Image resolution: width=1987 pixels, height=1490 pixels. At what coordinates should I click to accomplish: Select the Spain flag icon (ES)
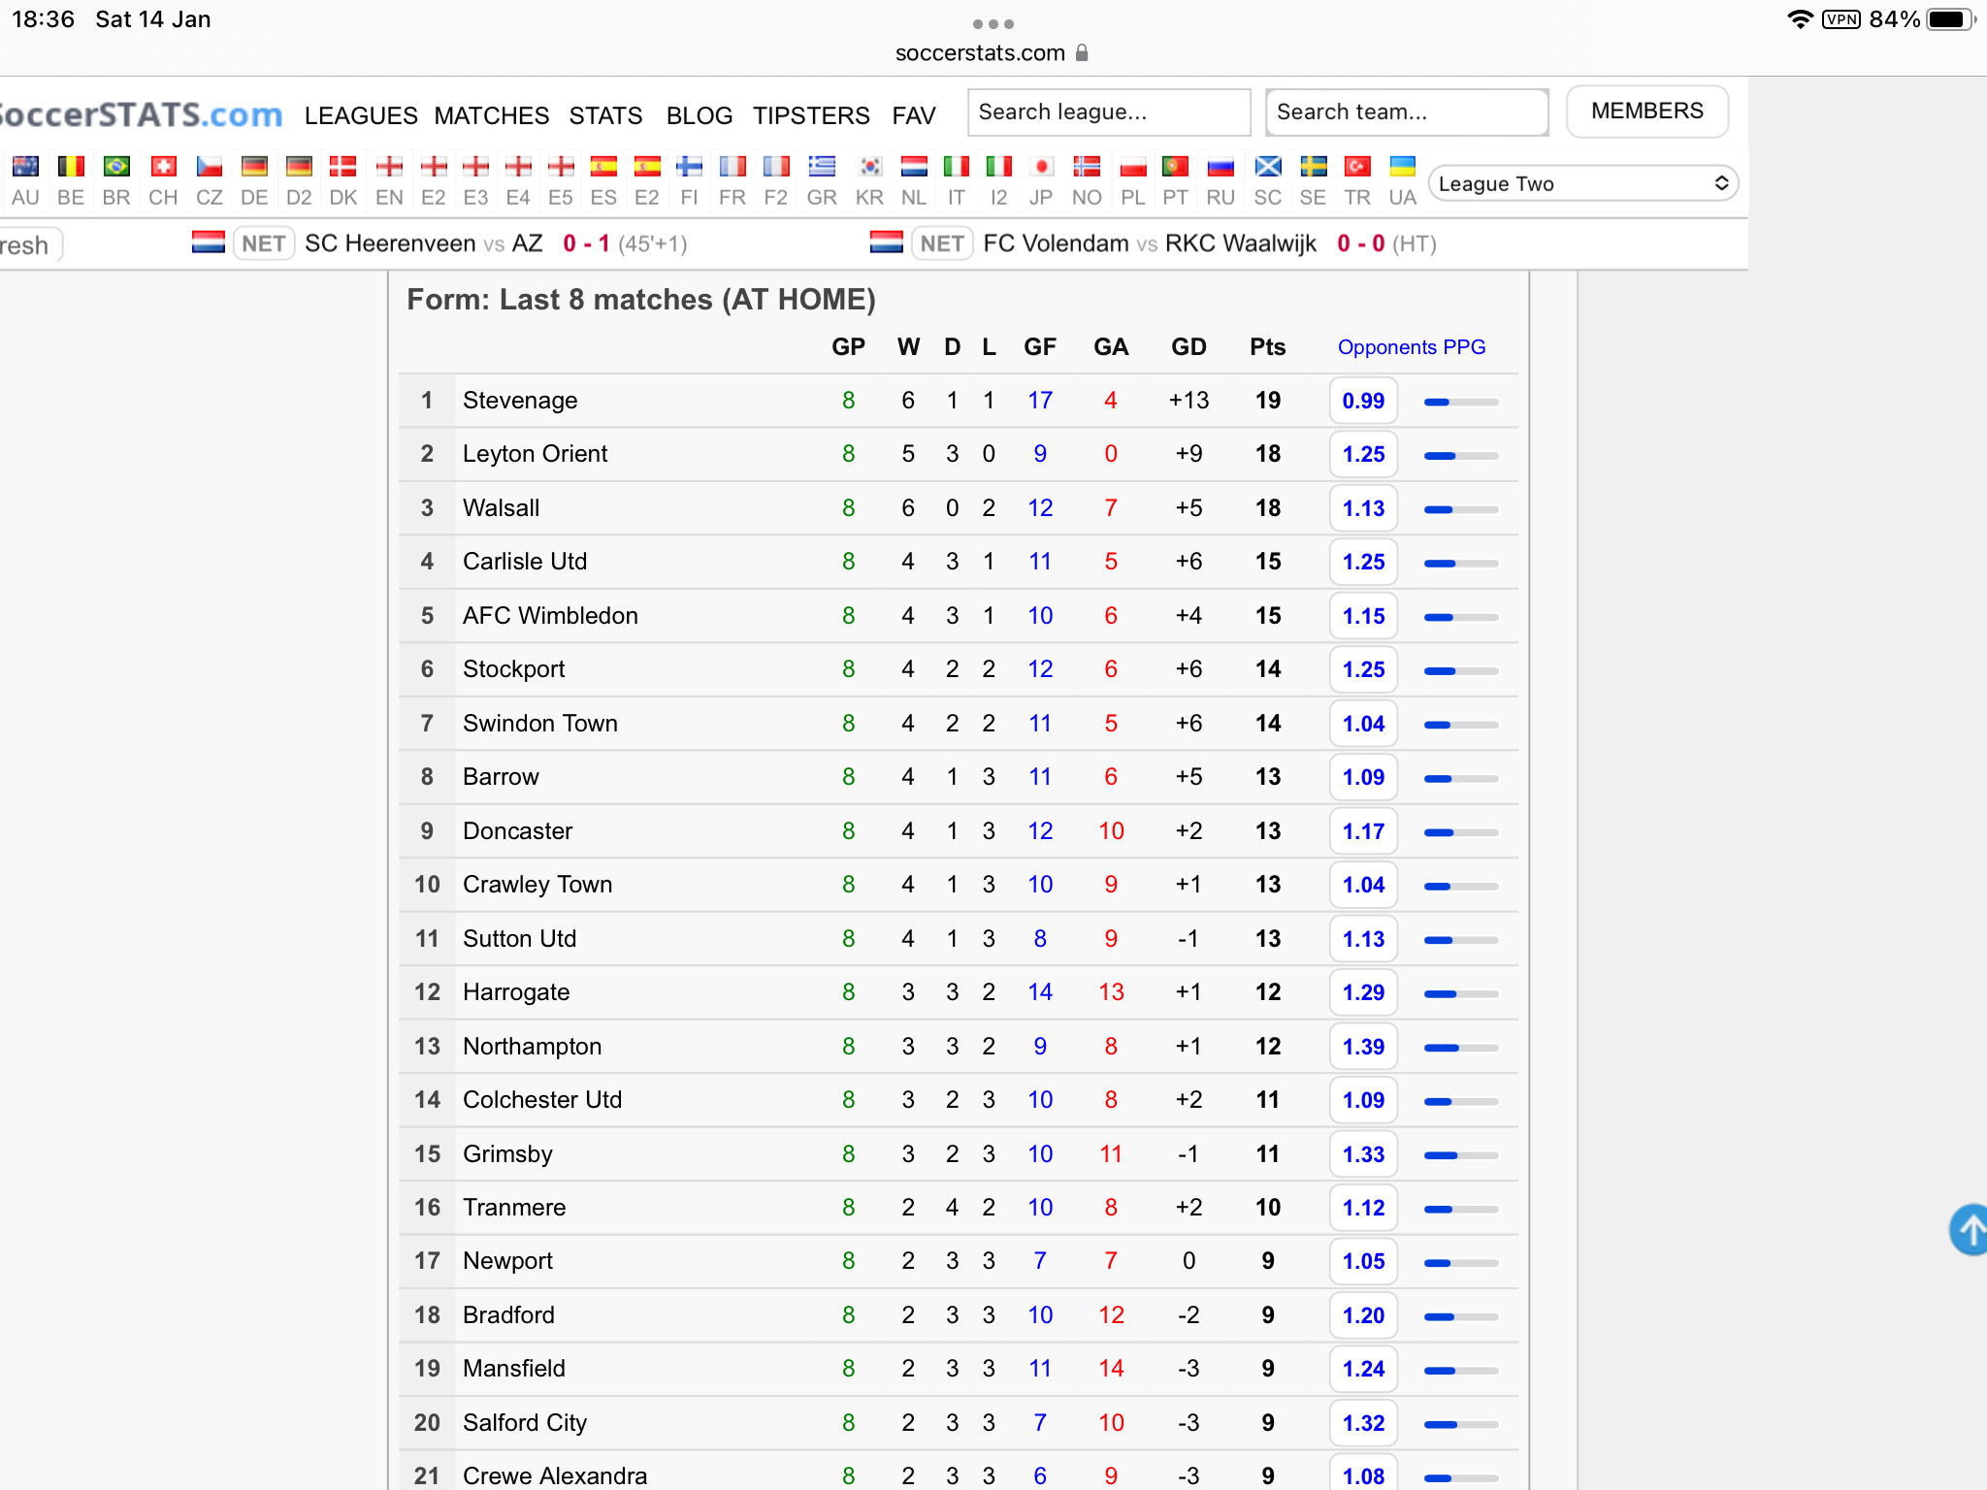pos(603,167)
